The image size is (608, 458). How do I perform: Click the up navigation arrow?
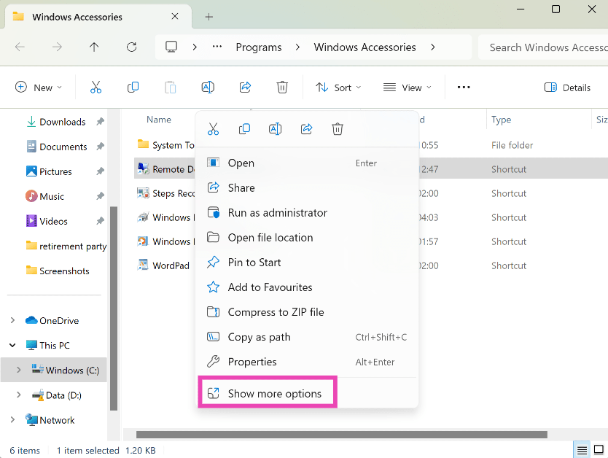(94, 47)
